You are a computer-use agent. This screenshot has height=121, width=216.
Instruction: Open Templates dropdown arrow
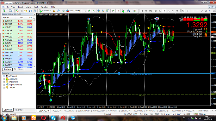point(137,11)
